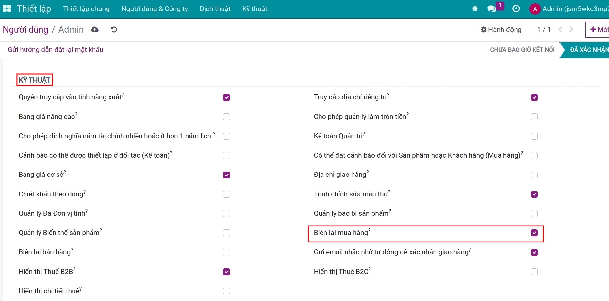Open Thiết lập chung menu
The height and width of the screenshot is (301, 609).
(x=86, y=9)
